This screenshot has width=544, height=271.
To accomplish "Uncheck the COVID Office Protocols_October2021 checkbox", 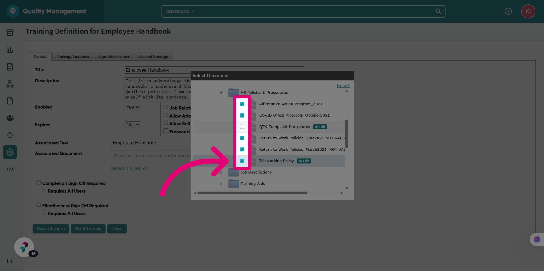I will [x=242, y=115].
